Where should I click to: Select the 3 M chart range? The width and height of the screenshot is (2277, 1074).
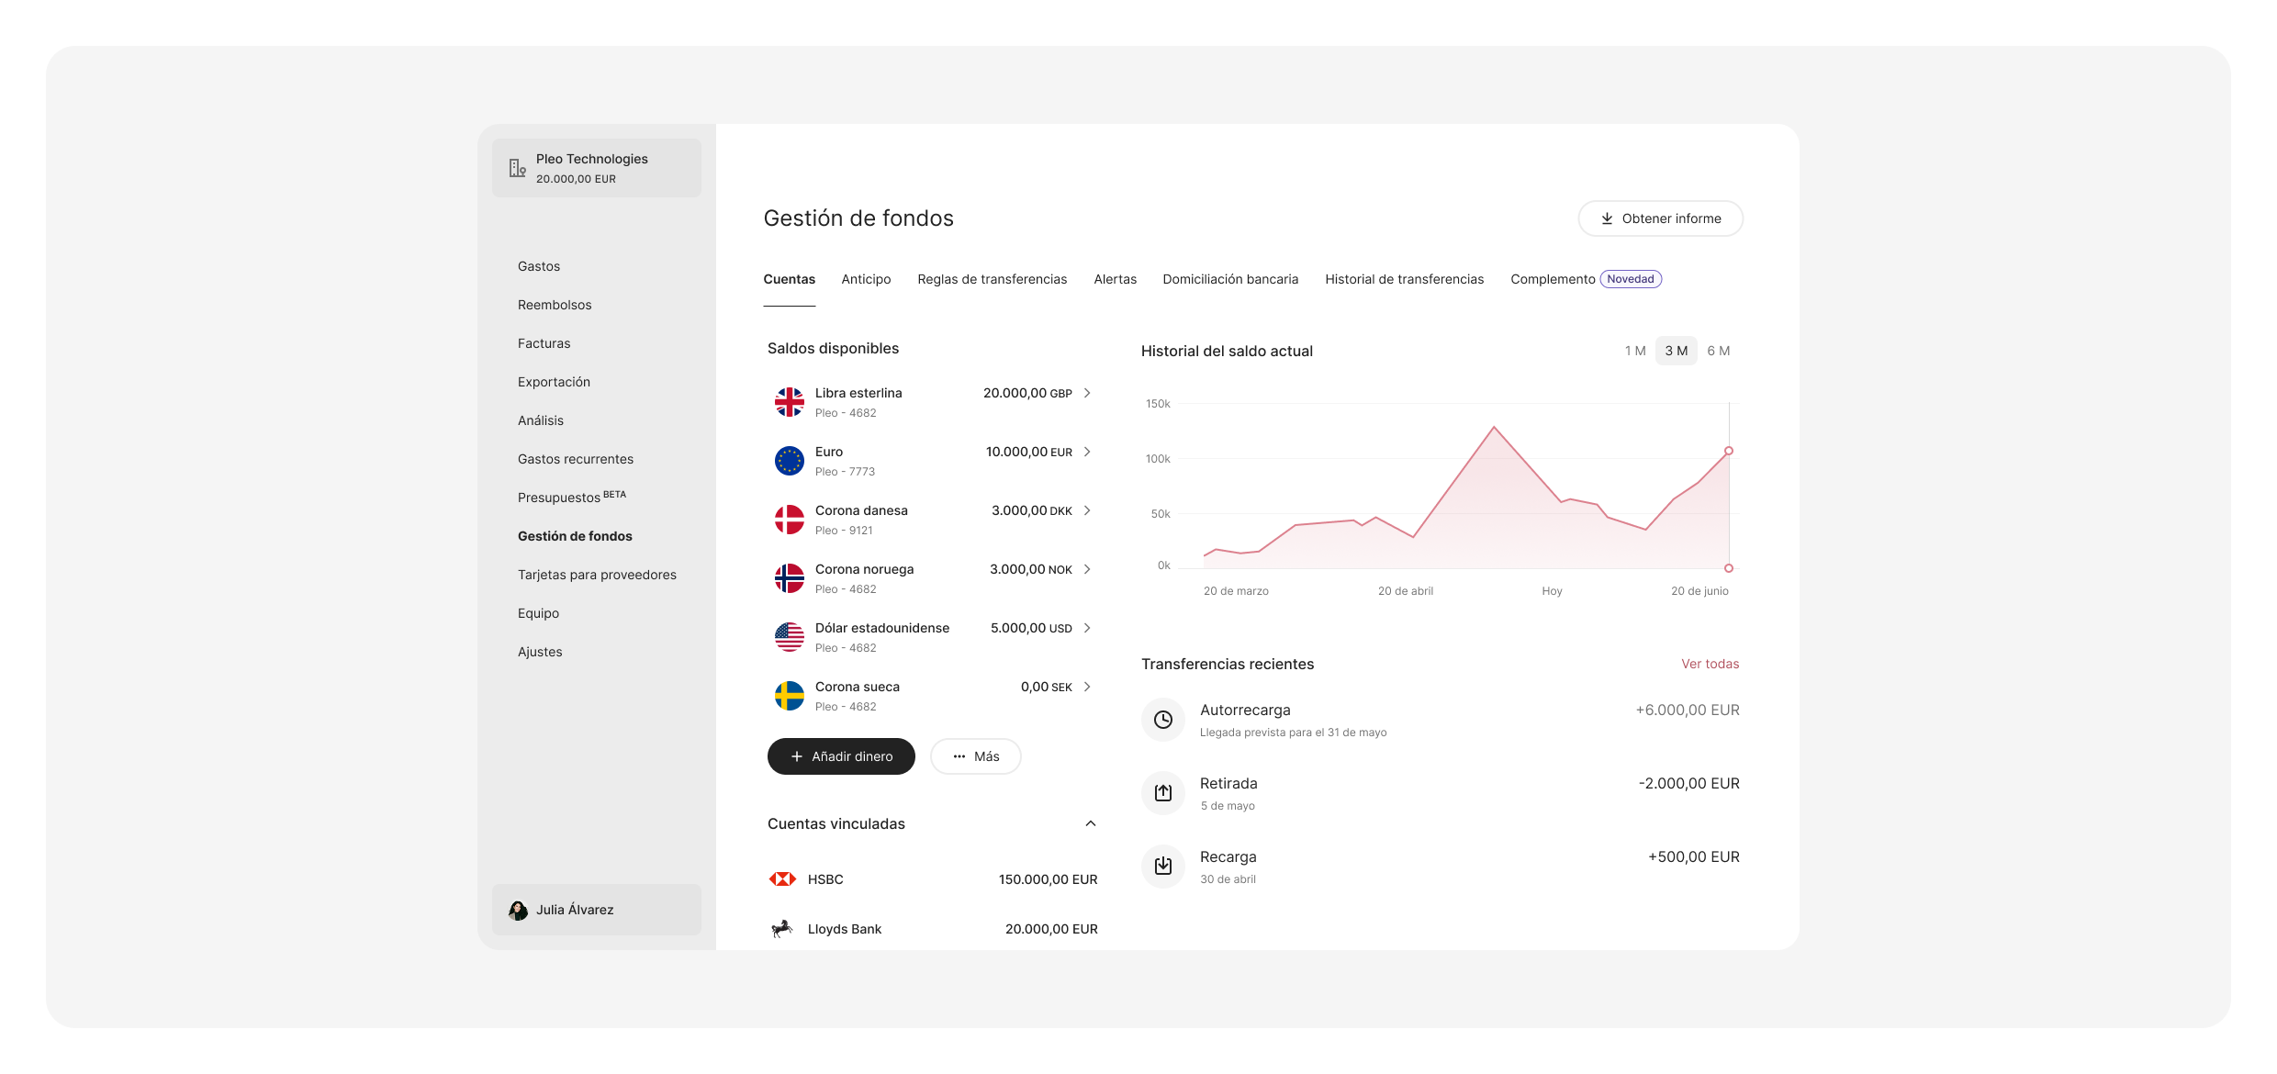[1676, 351]
